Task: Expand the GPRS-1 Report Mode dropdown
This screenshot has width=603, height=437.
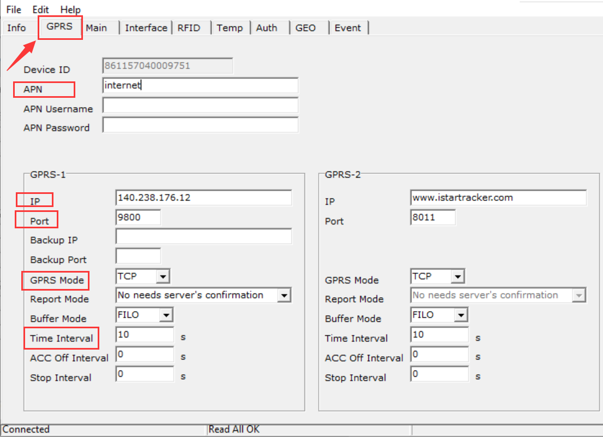Action: pos(284,295)
